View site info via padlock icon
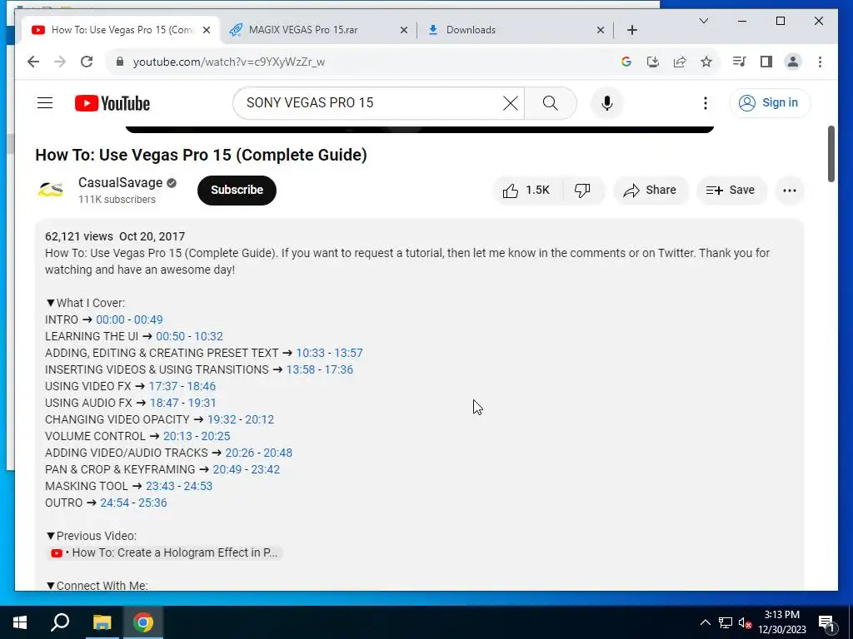Screen dimensions: 853x639 click(x=120, y=62)
